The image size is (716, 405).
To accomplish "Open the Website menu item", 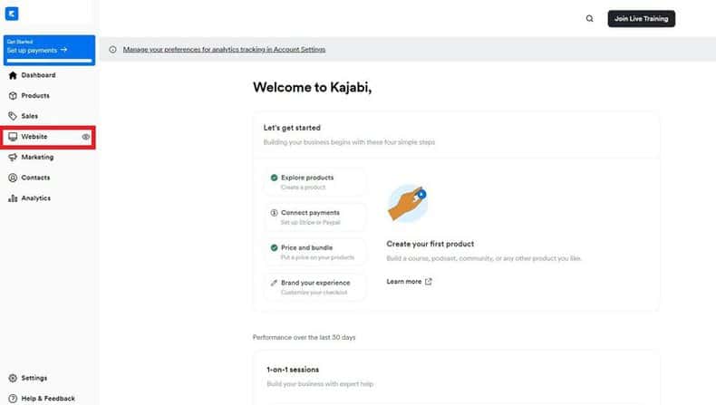I will (48, 137).
